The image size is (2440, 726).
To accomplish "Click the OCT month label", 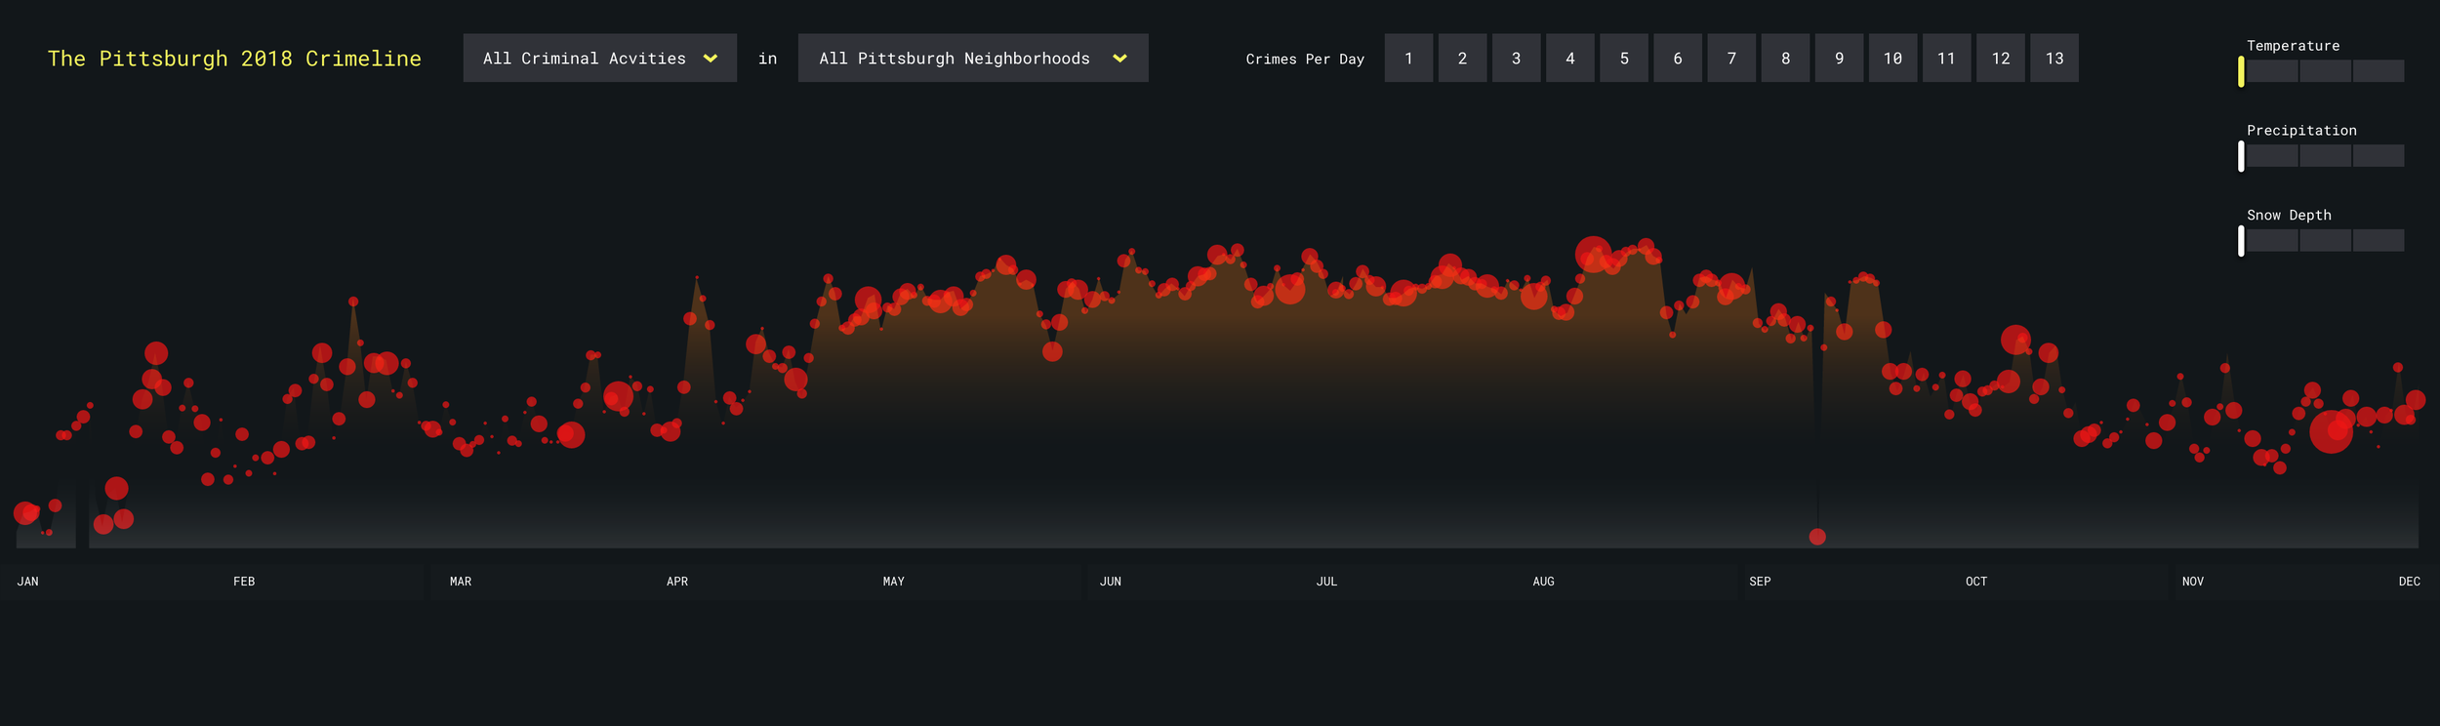I will point(1976,582).
